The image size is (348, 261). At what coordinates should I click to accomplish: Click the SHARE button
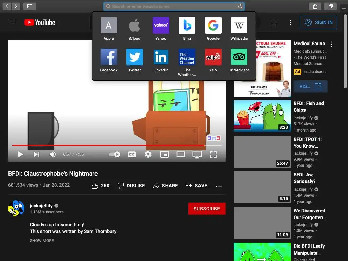pyautogui.click(x=166, y=186)
